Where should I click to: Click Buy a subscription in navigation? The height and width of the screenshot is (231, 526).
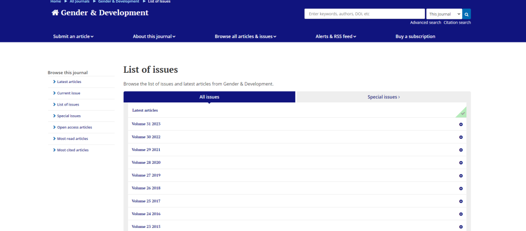point(415,36)
